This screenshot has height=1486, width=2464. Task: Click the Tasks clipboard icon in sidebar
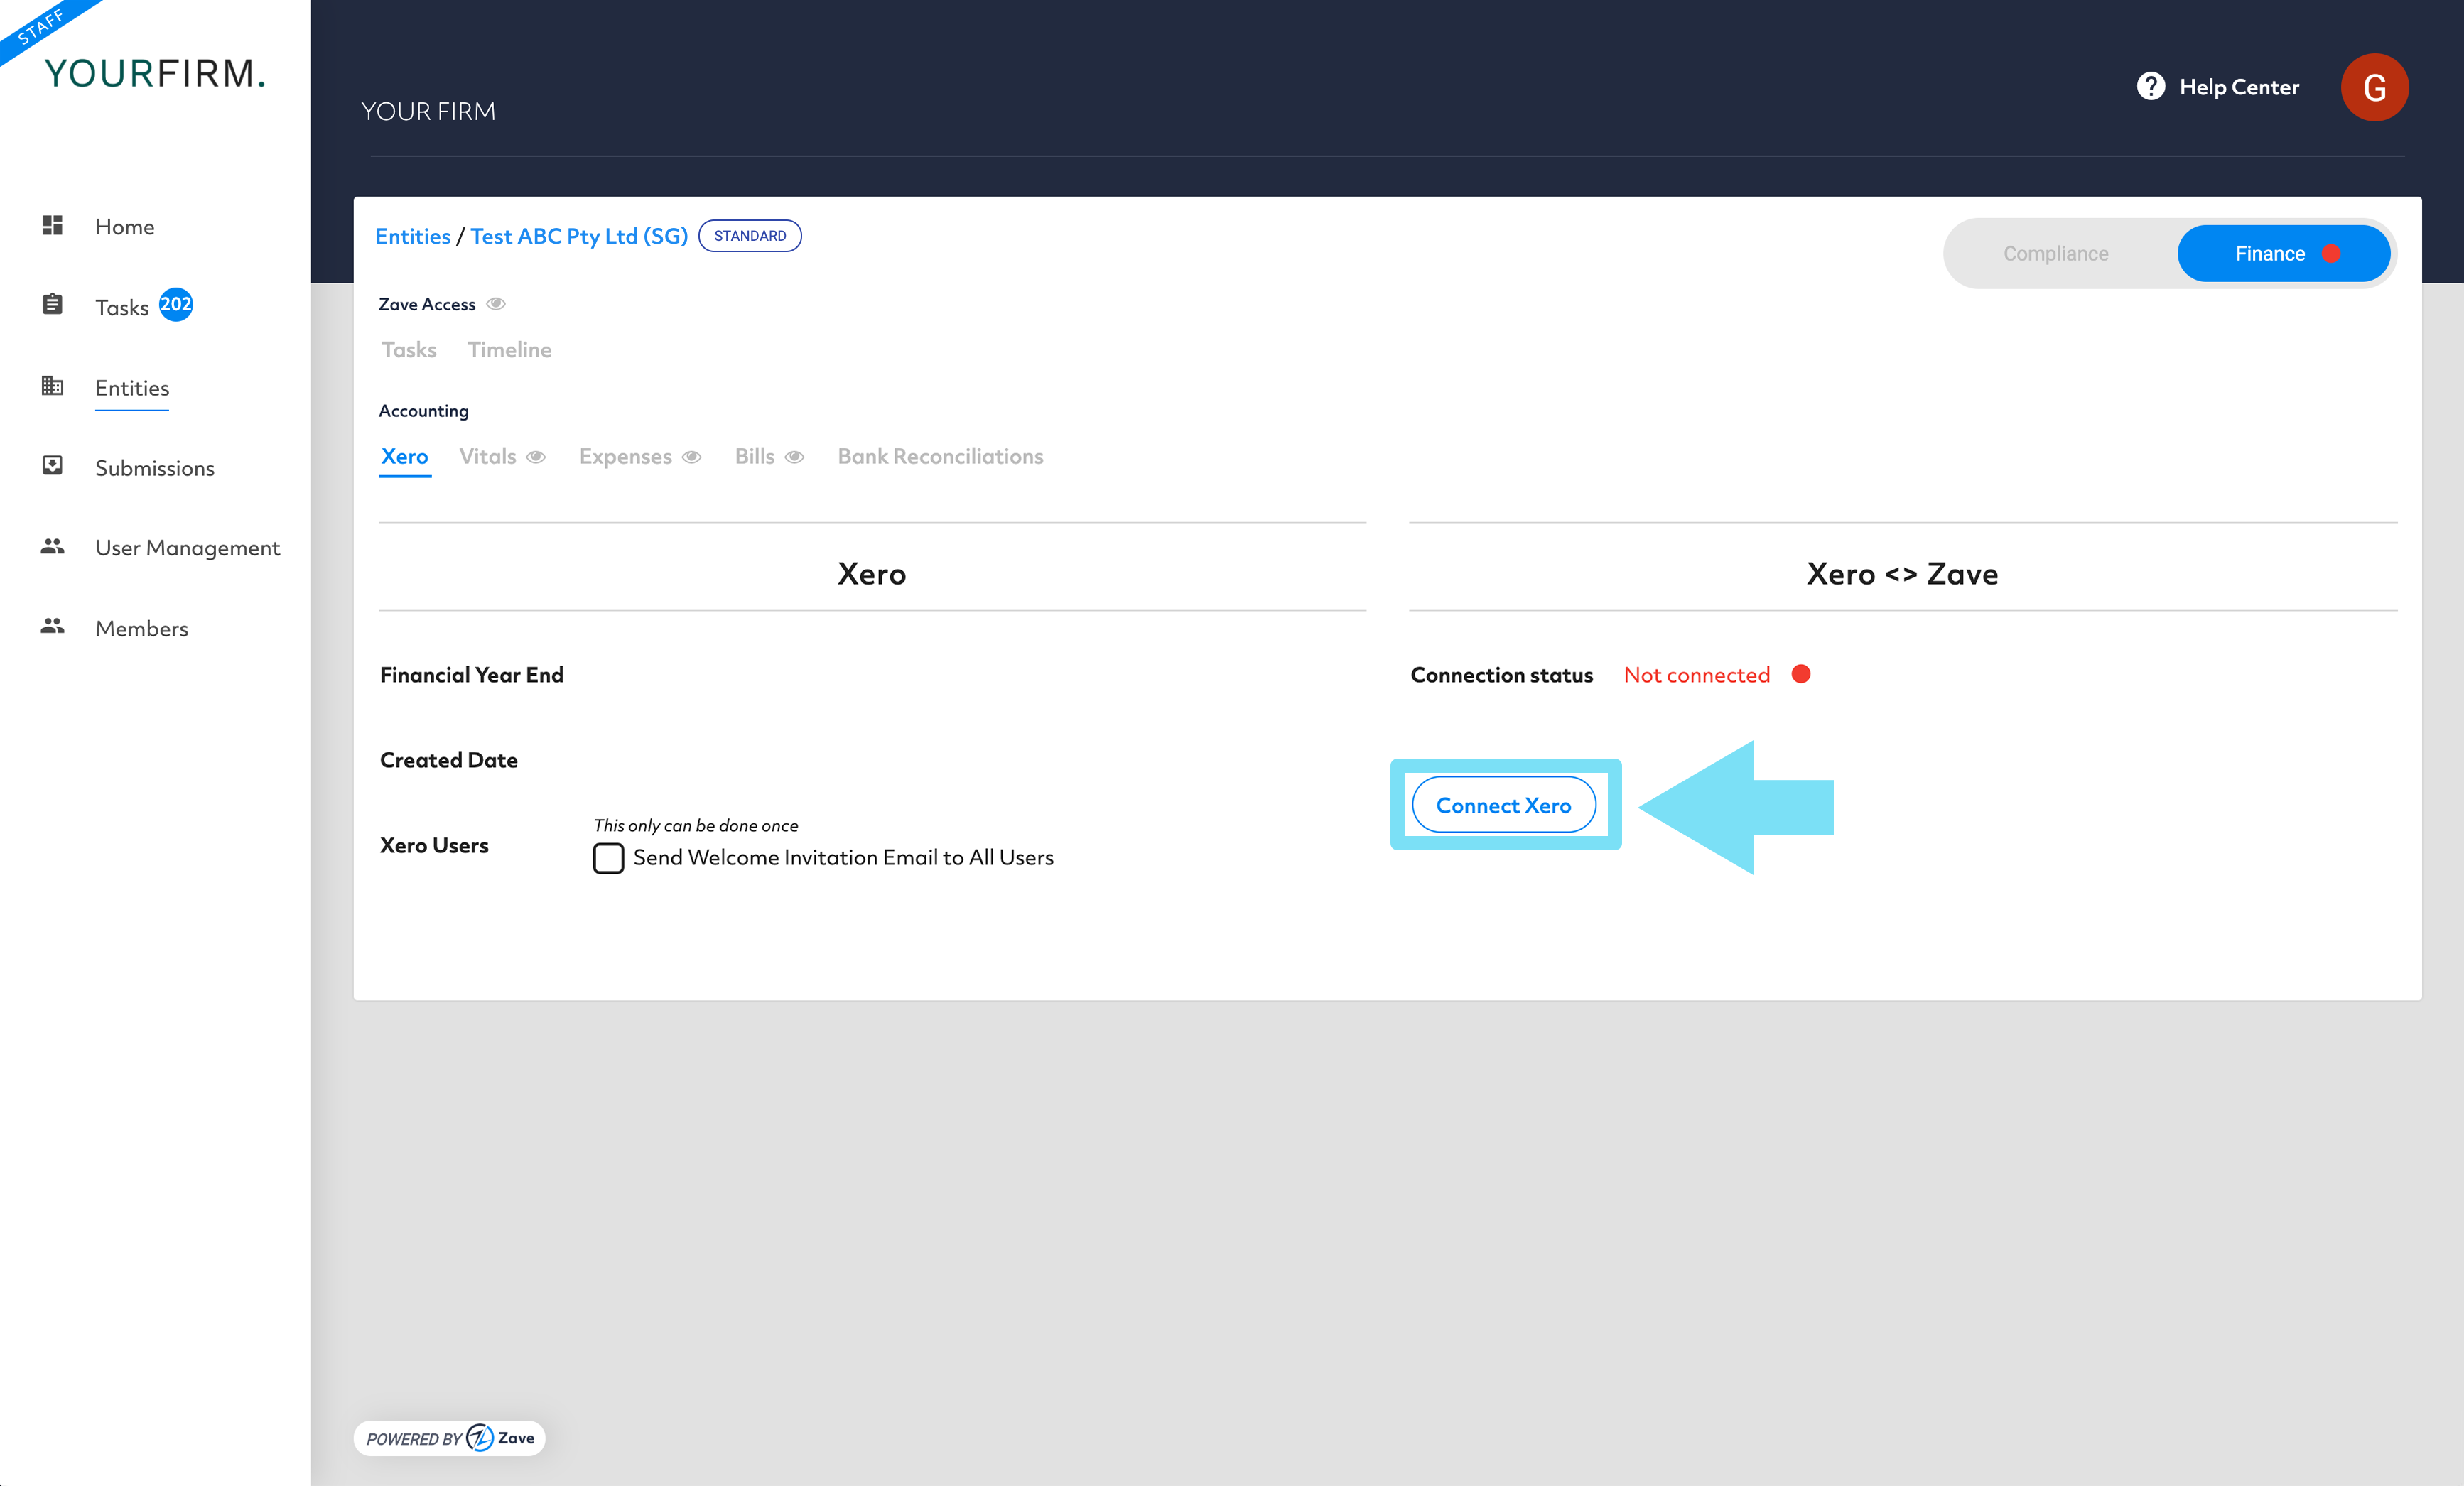(53, 304)
